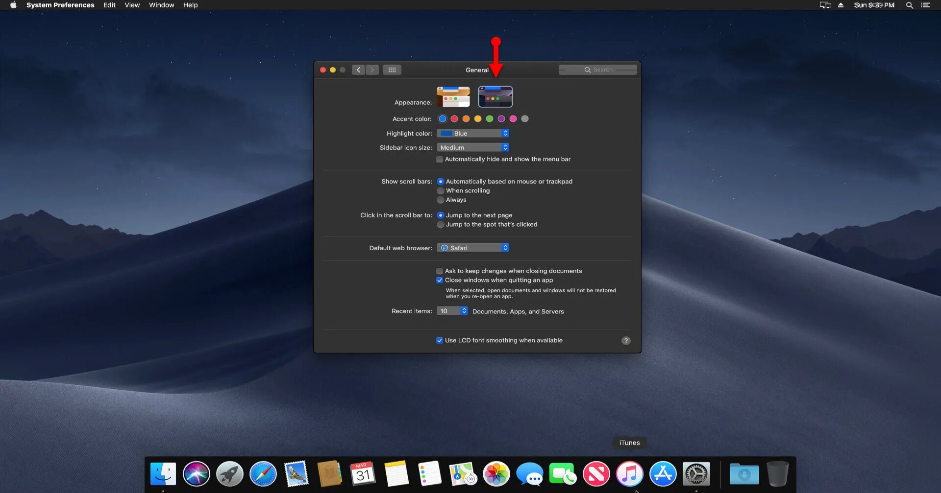This screenshot has width=941, height=493.
Task: Open Finder from the Dock
Action: pyautogui.click(x=163, y=474)
